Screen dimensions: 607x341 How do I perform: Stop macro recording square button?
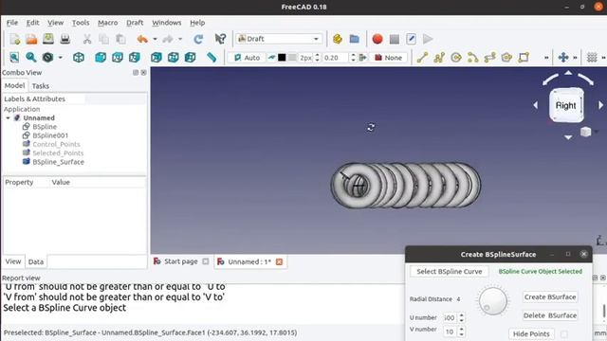395,39
